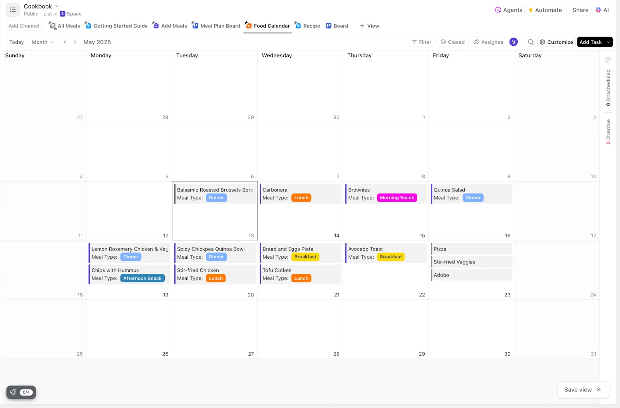This screenshot has height=408, width=620.
Task: Click the Share button
Action: pyautogui.click(x=580, y=10)
